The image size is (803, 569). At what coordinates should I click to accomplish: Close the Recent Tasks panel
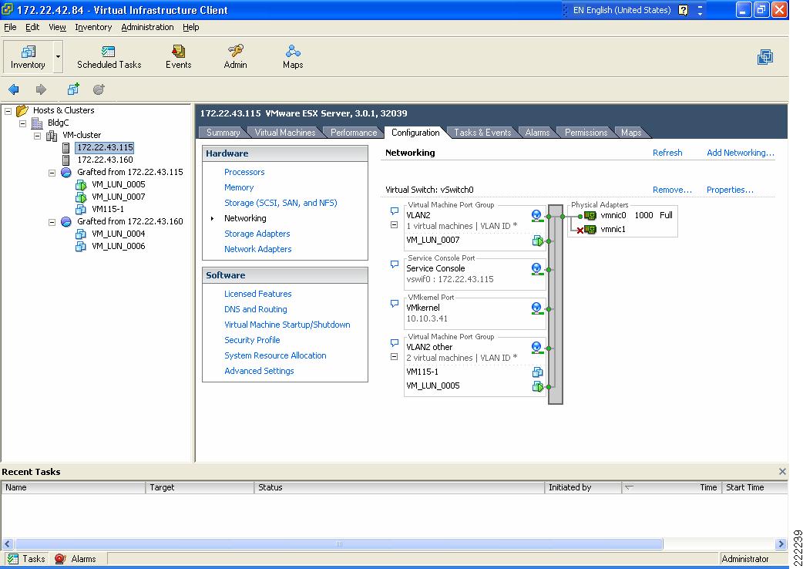[782, 472]
